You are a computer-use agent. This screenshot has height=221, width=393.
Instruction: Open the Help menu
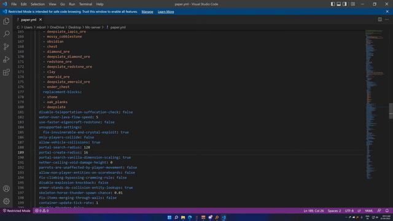[x=99, y=4]
